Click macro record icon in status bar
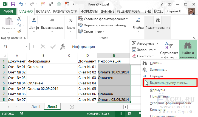198x117 pixels. point(22,114)
